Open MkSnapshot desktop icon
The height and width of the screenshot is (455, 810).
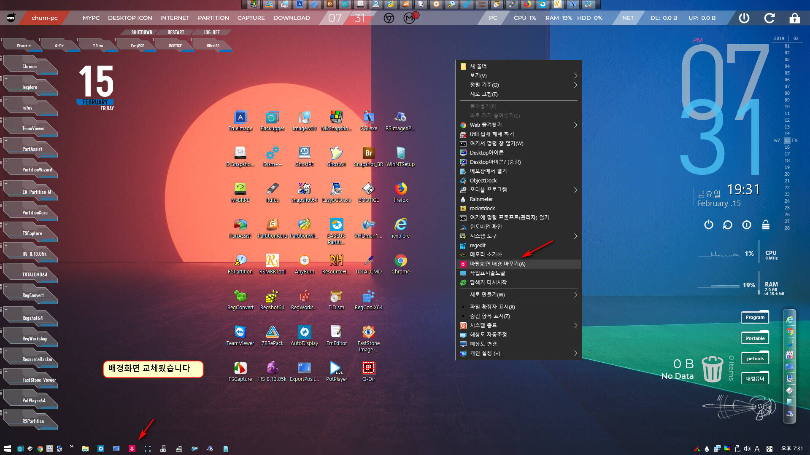click(x=336, y=121)
